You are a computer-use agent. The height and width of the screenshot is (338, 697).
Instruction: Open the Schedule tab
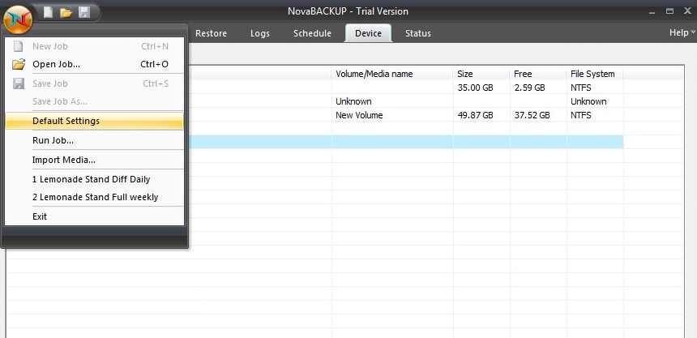(312, 33)
